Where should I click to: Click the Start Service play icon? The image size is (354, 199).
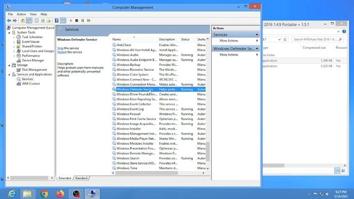pos(71,20)
